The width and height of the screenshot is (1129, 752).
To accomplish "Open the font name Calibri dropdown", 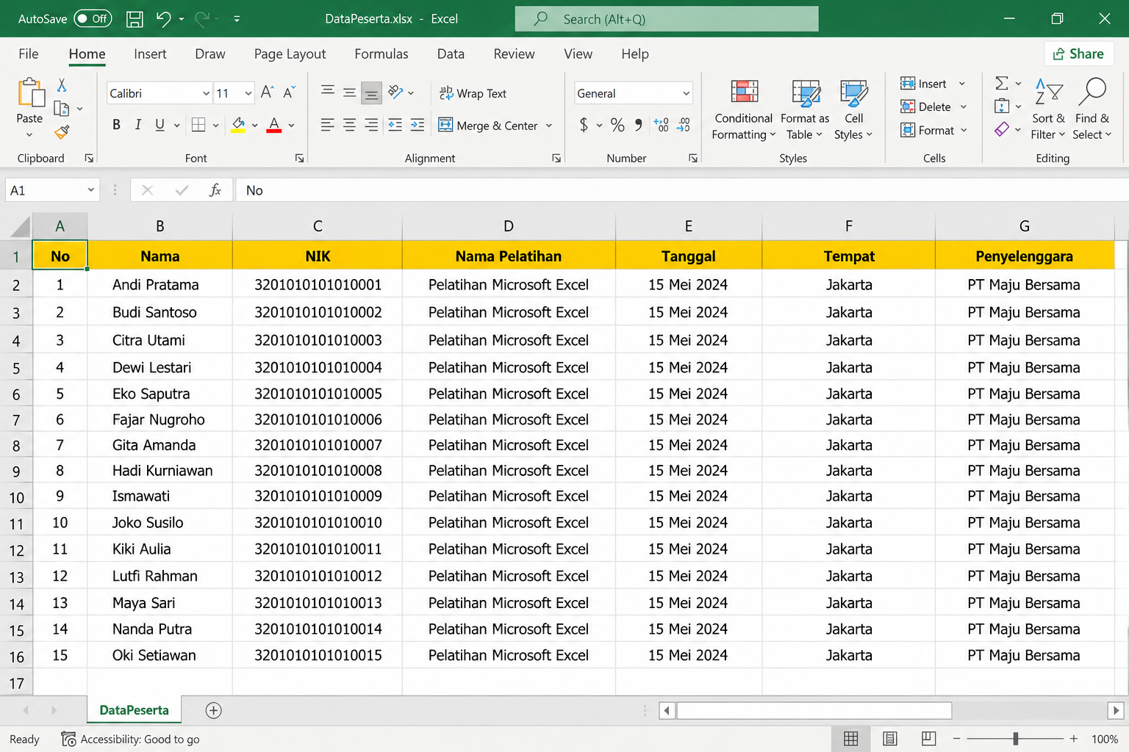I will point(206,93).
